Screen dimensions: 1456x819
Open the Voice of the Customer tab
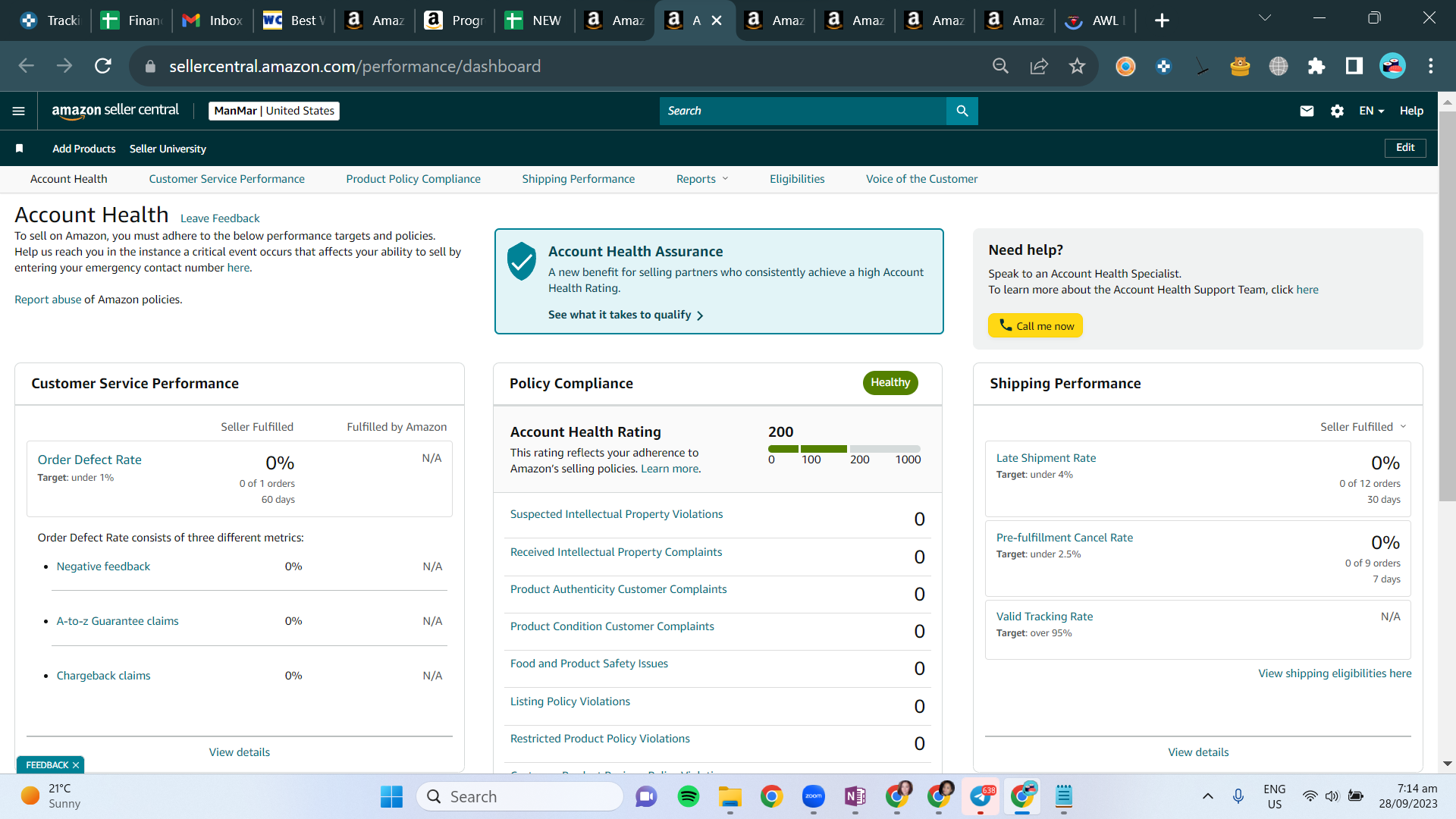pos(922,179)
